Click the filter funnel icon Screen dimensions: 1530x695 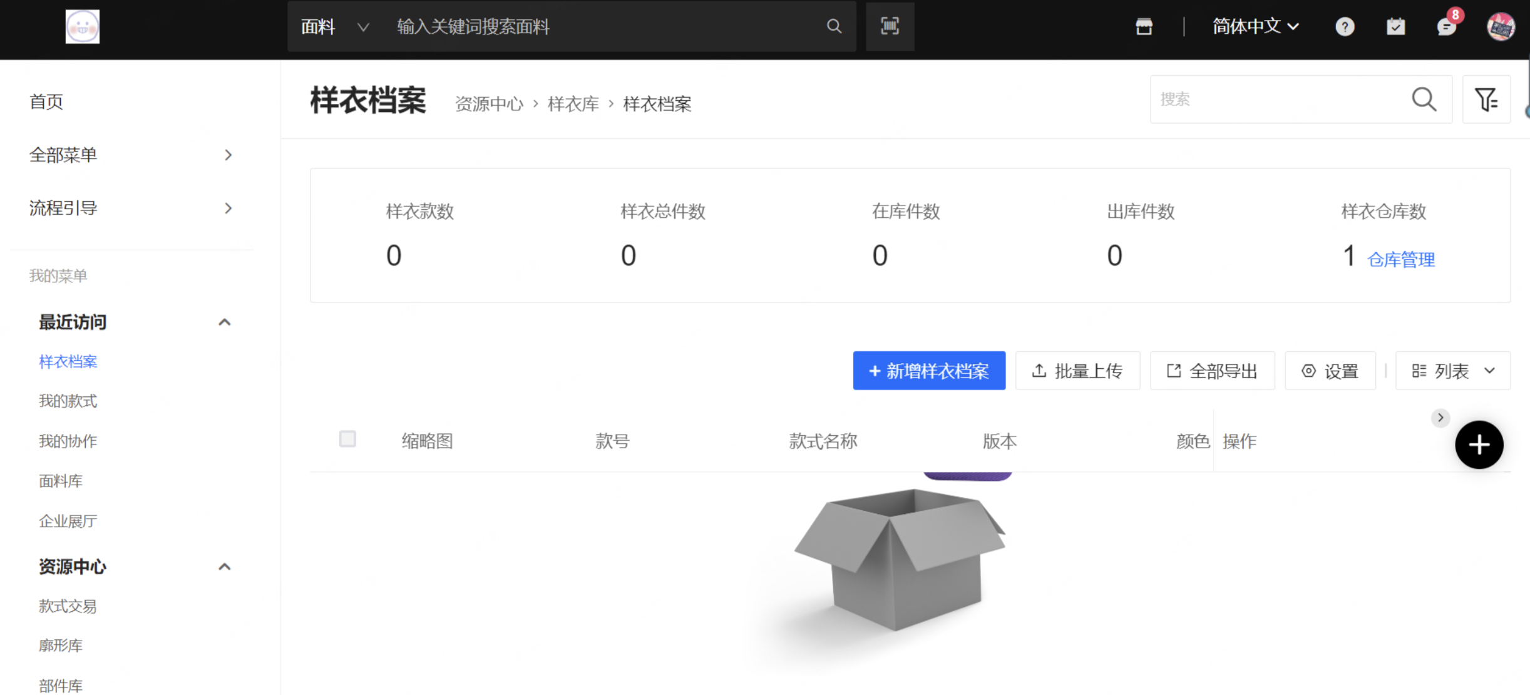pos(1486,100)
